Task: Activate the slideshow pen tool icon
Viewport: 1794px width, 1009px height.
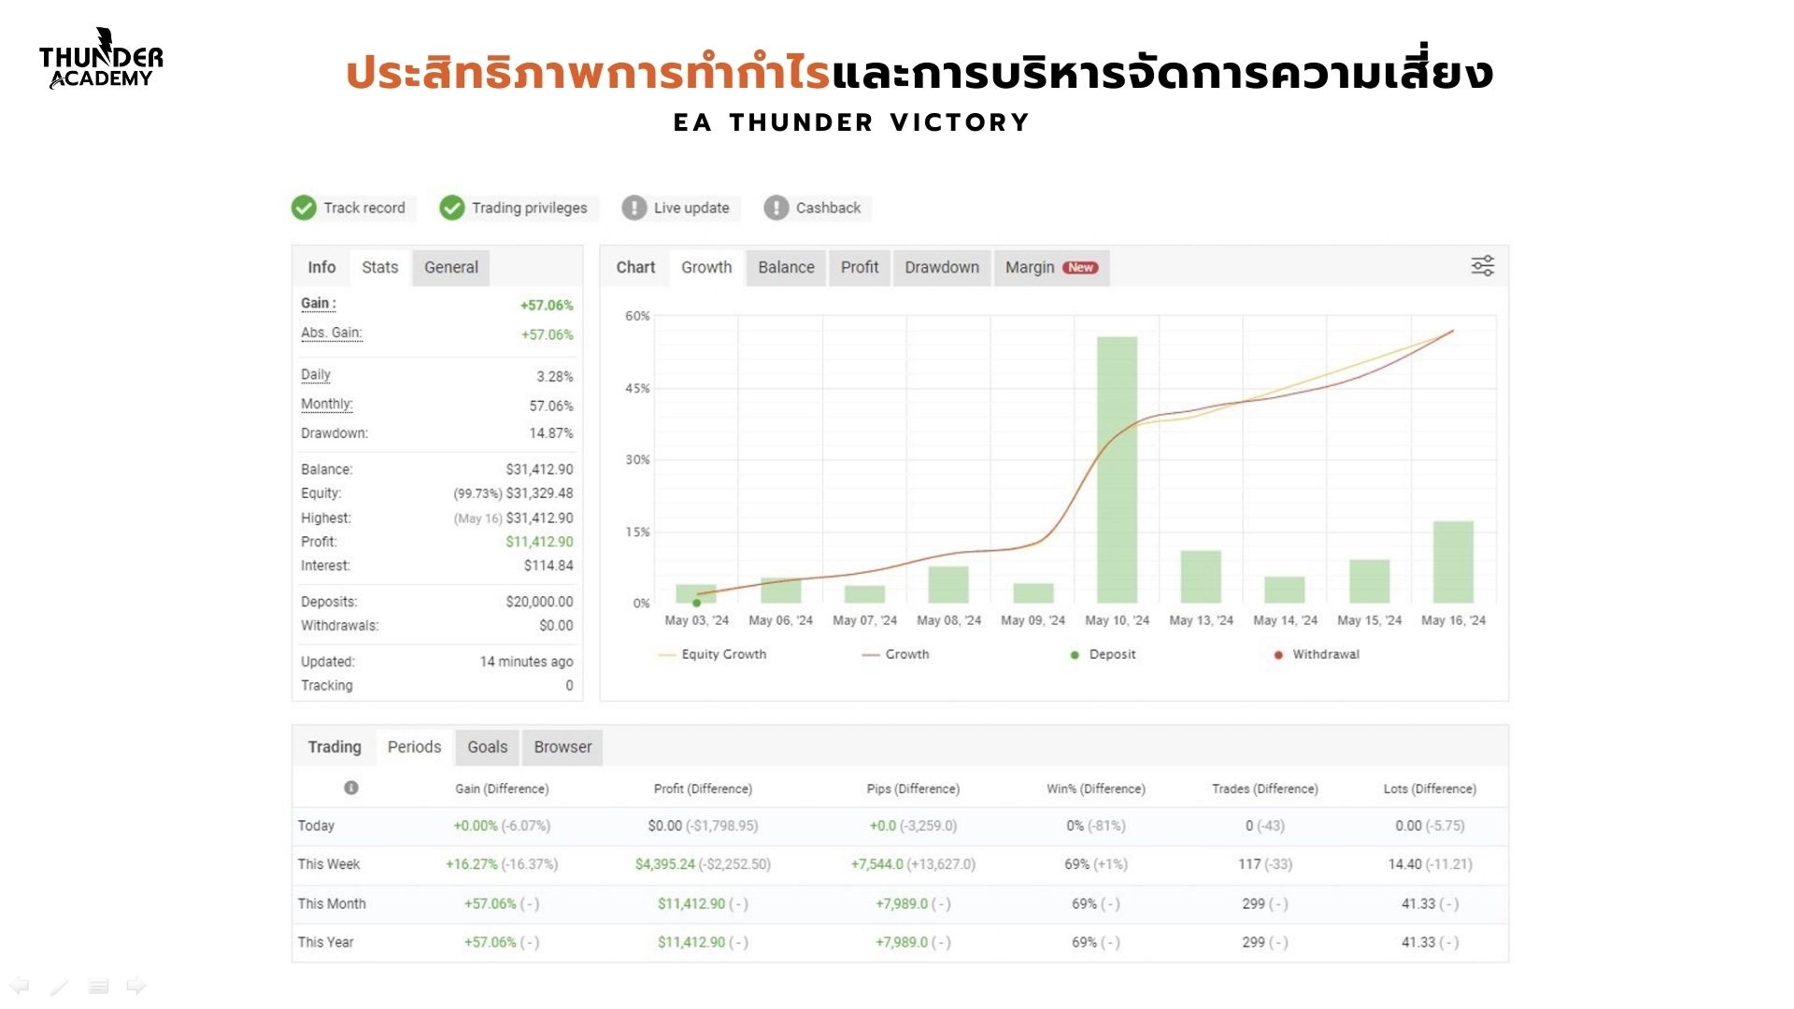Action: (x=59, y=987)
